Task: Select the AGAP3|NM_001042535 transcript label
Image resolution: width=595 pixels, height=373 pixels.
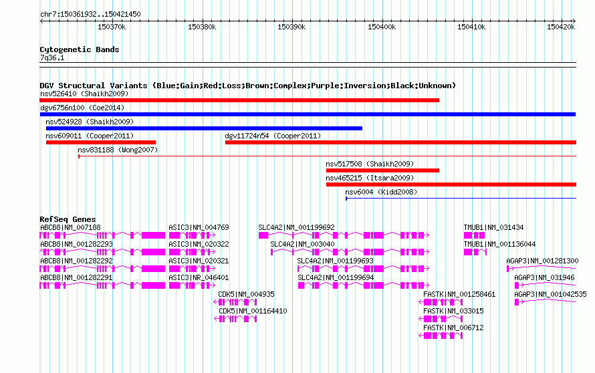Action: (x=551, y=294)
